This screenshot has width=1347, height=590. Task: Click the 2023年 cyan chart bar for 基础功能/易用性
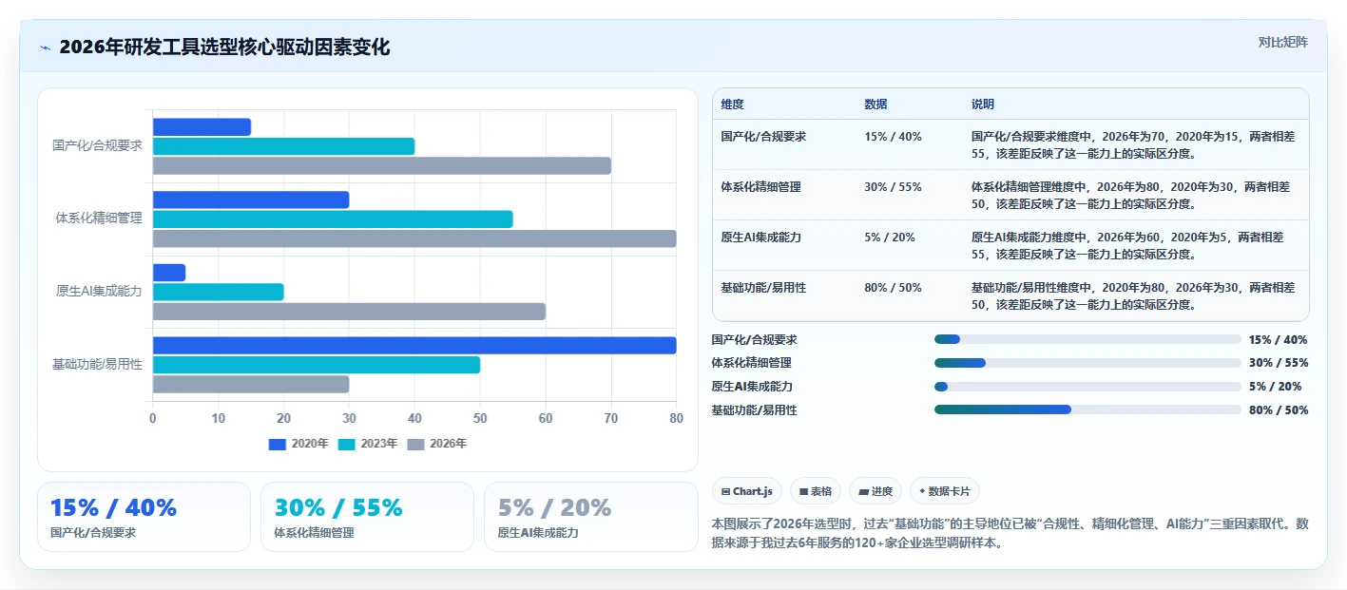317,365
